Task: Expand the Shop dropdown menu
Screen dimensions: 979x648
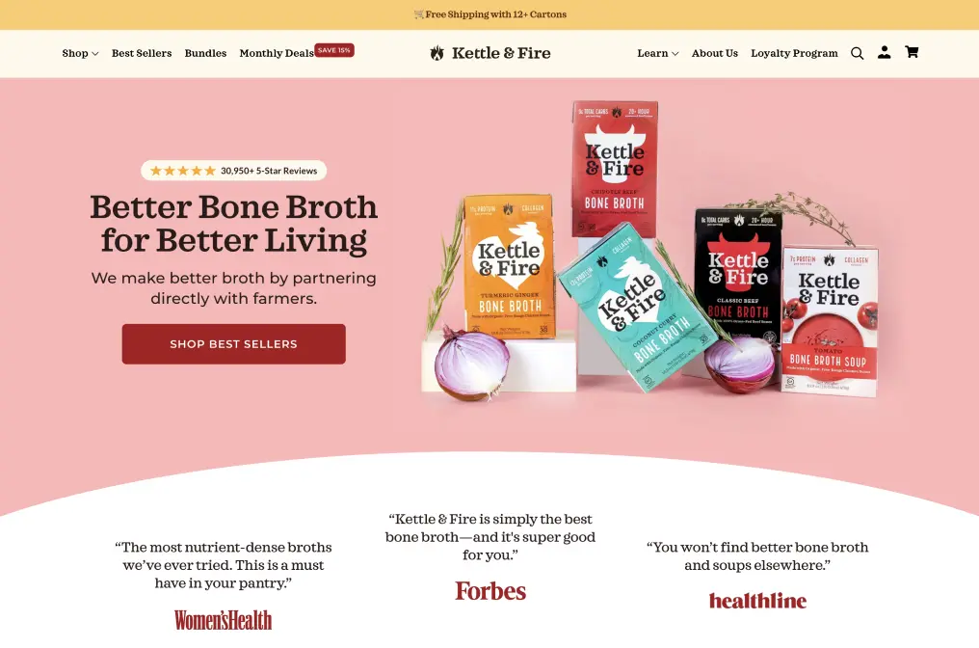Action: 80,53
